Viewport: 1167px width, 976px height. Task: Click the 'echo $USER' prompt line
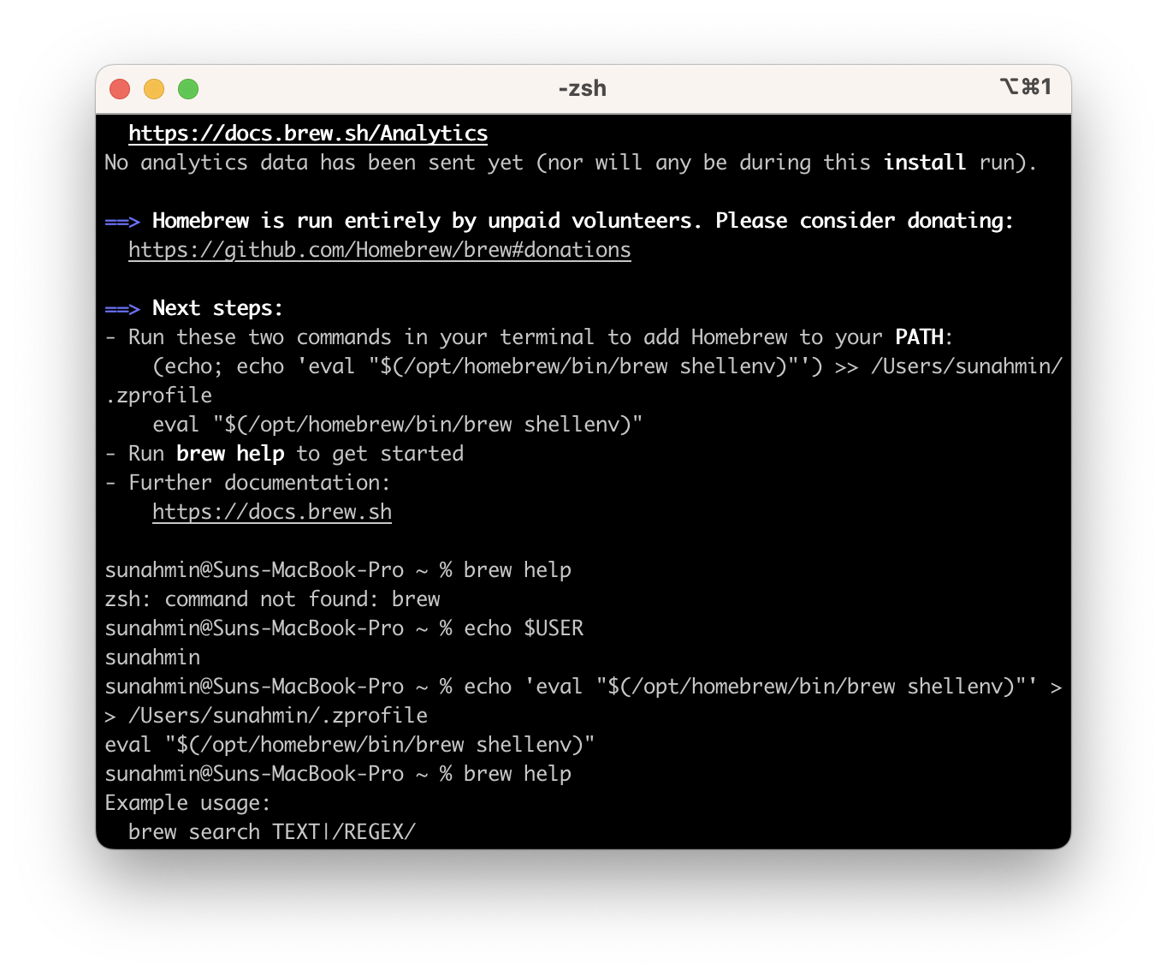tap(344, 628)
